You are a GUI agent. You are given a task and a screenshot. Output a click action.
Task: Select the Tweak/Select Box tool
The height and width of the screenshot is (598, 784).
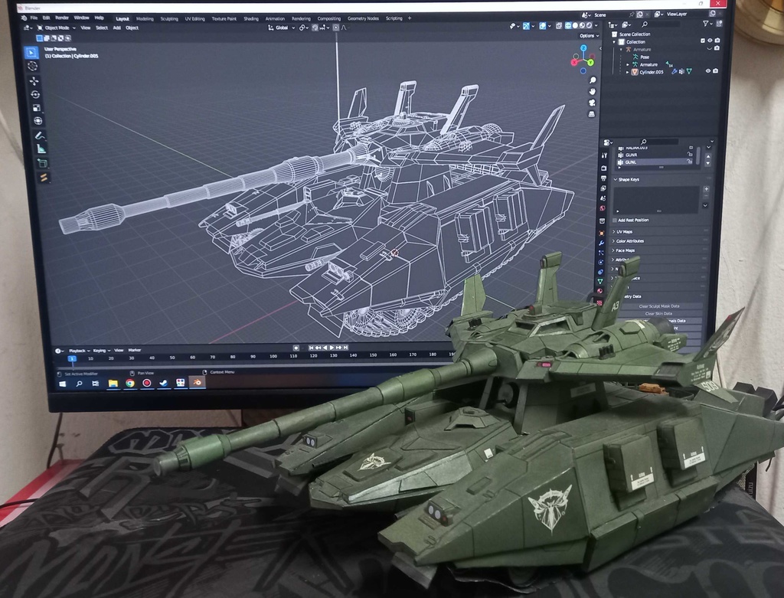(32, 51)
